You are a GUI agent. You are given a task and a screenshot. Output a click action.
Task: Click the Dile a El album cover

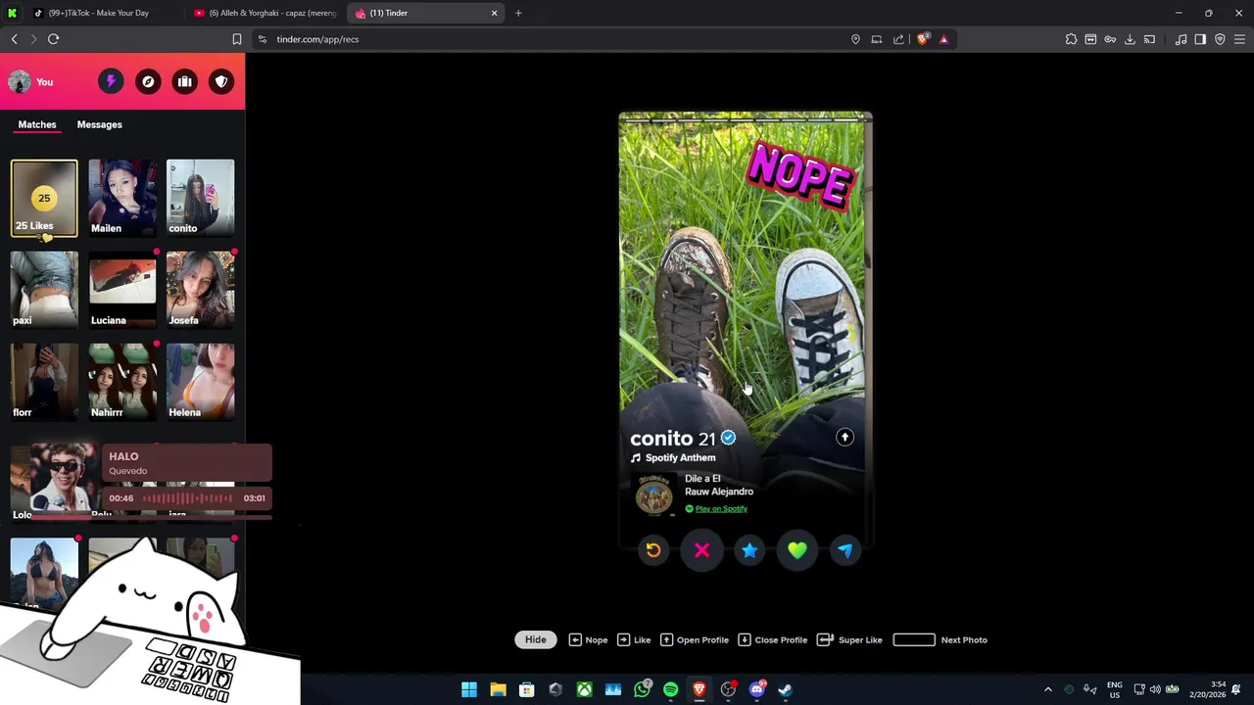(x=654, y=494)
